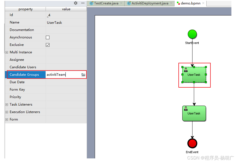The width and height of the screenshot is (235, 162).
Task: Open the properties panel settings gear
Action: 76,3
